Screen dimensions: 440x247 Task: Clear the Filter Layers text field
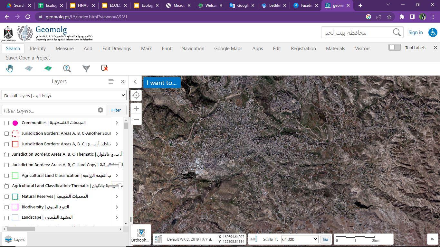click(x=100, y=110)
